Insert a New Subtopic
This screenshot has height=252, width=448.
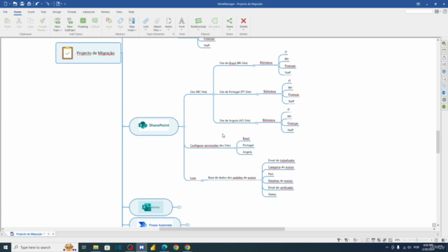[x=70, y=24]
